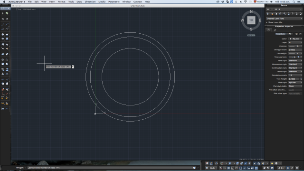Viewport: 304px width, 171px height.
Task: Open the Multileader style dropdown
Action: point(295,68)
